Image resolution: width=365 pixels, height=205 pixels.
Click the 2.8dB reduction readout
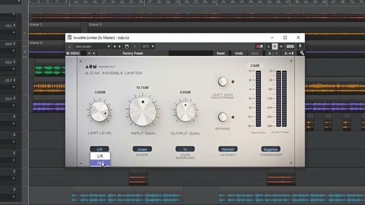click(255, 65)
